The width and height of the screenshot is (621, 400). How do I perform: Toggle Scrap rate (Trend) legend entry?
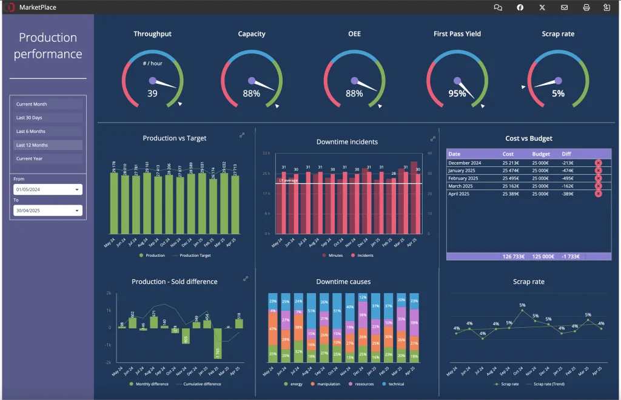[545, 384]
